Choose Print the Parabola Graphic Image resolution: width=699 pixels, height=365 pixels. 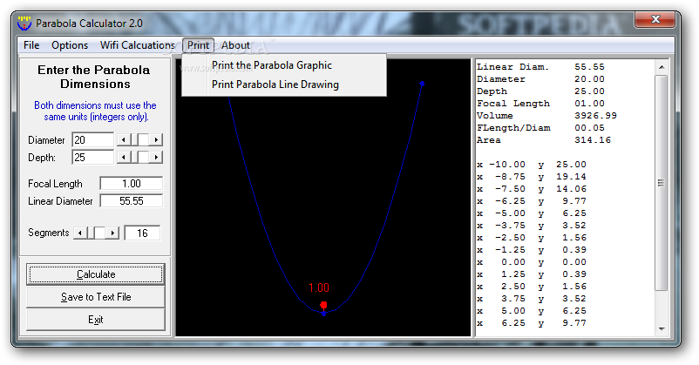pos(272,65)
